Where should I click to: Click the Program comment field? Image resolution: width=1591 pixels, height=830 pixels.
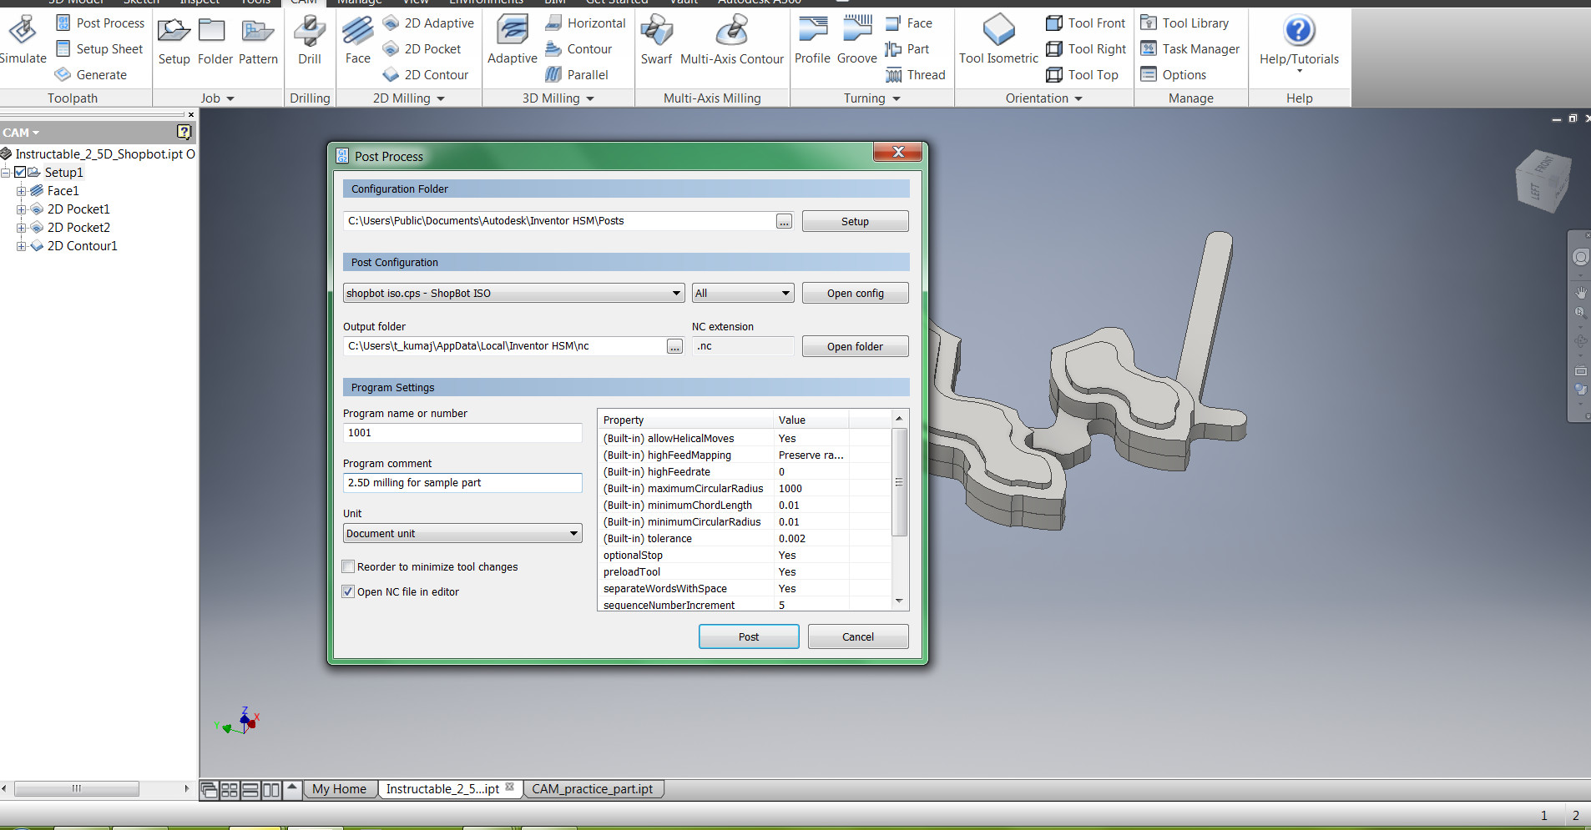462,482
